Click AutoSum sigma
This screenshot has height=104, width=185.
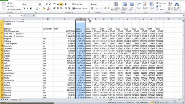pos(157,3)
